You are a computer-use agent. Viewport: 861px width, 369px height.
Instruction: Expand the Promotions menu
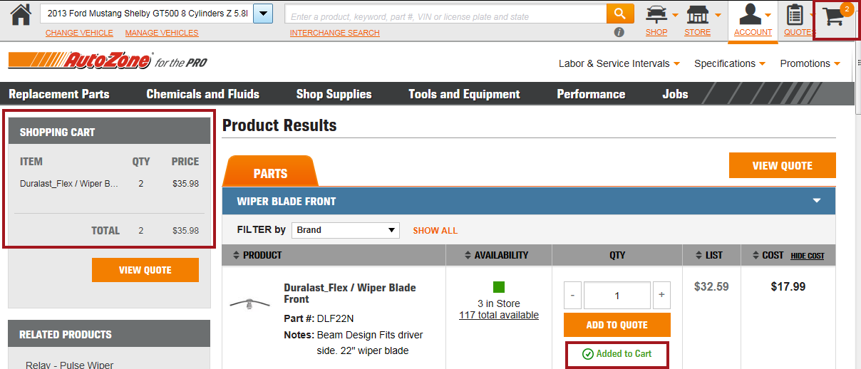coord(810,63)
